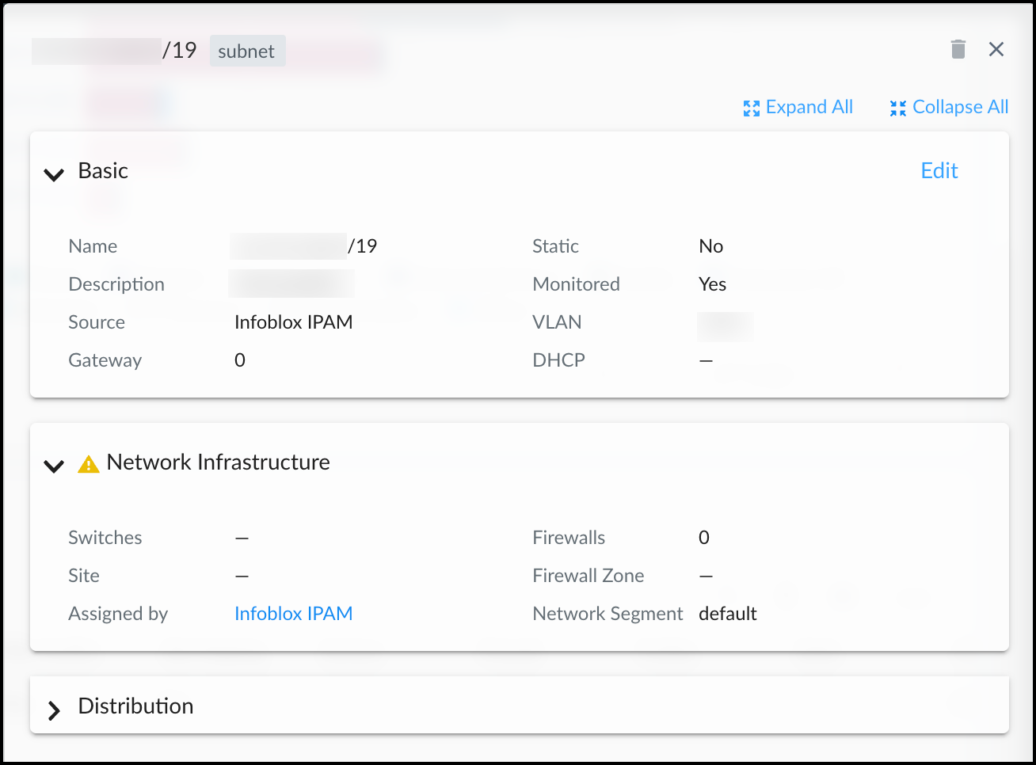This screenshot has height=765, width=1036.
Task: Click the Infoblox IPAM source value
Action: click(294, 322)
